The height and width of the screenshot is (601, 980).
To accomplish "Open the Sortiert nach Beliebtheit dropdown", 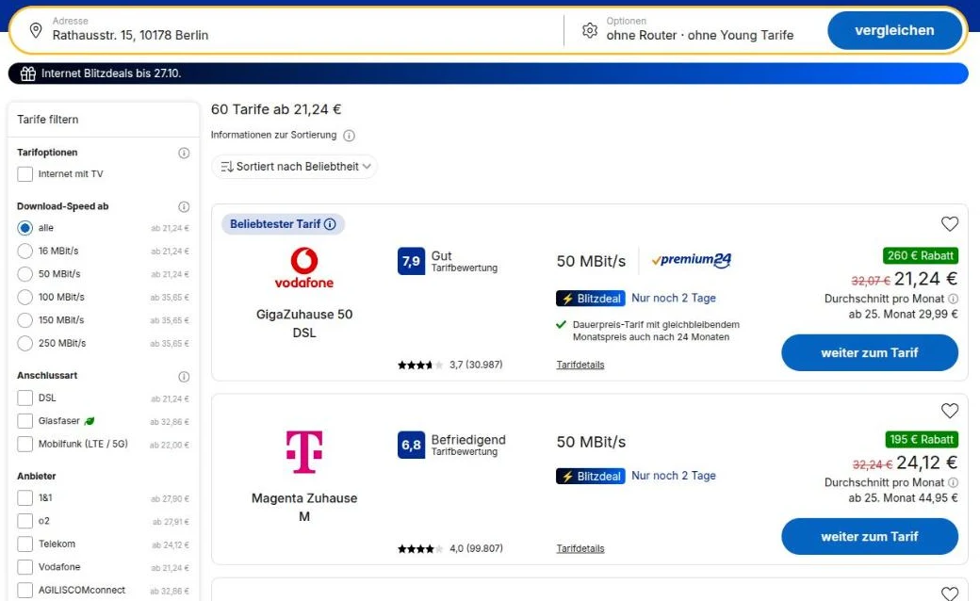I will point(295,167).
